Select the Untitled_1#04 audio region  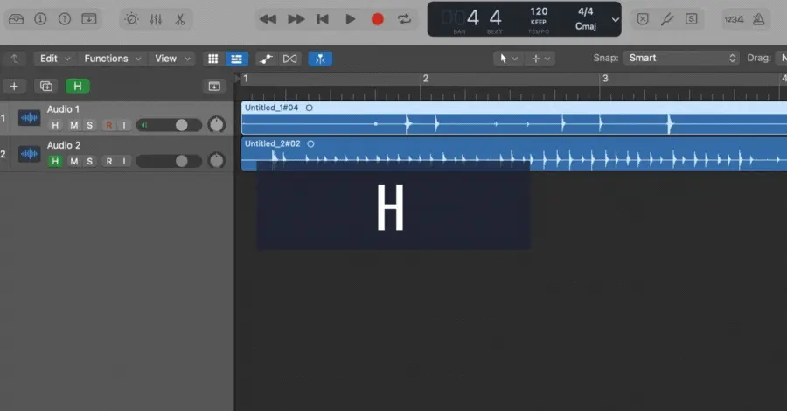pos(514,118)
